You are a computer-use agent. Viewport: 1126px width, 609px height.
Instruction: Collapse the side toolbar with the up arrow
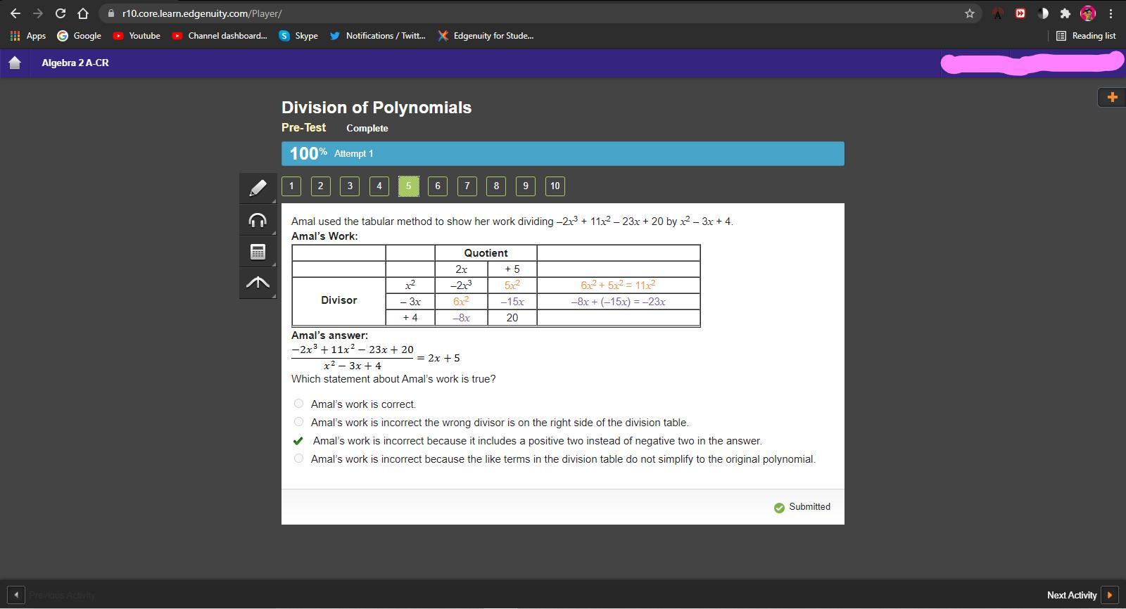[x=258, y=283]
